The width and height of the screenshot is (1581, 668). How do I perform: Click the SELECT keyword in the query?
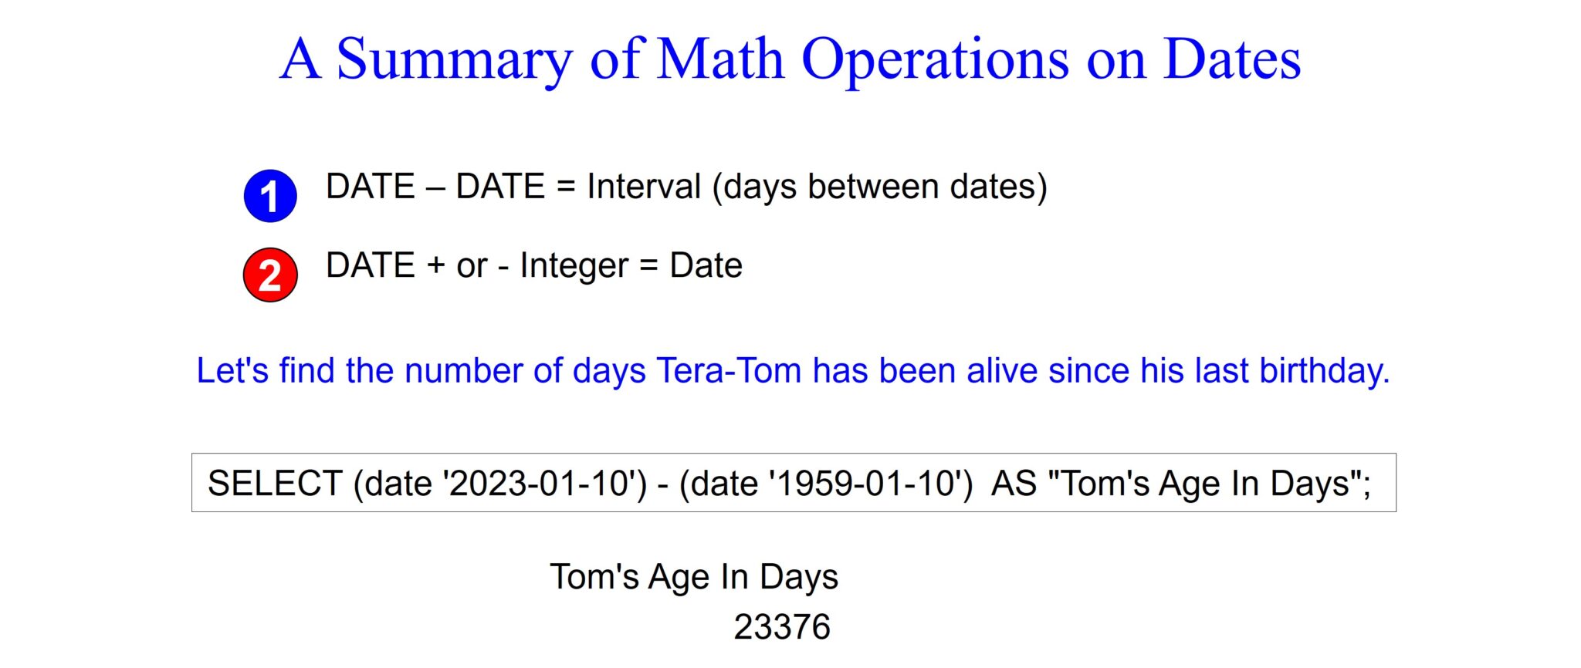275,484
